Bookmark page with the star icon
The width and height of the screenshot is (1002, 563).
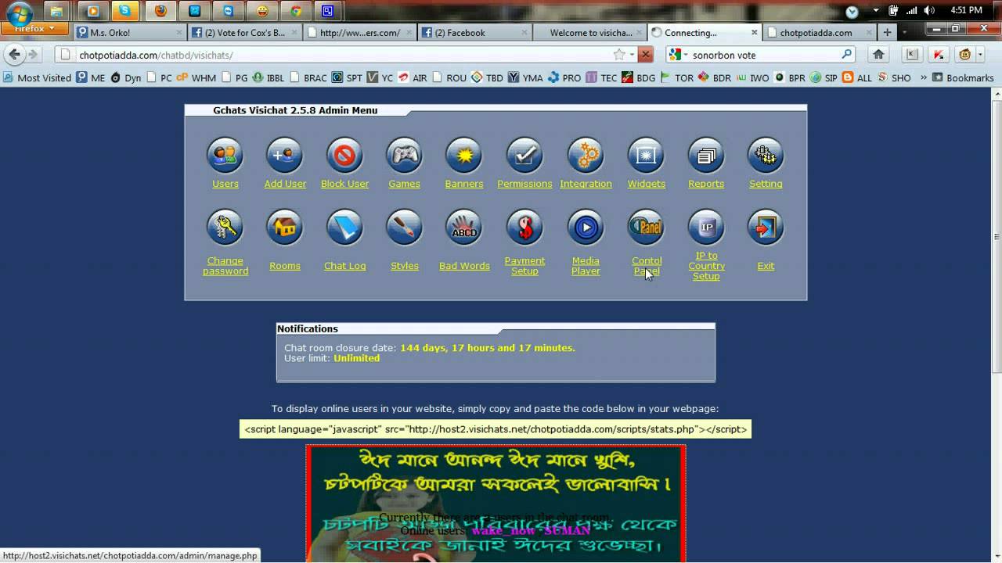[x=619, y=55]
